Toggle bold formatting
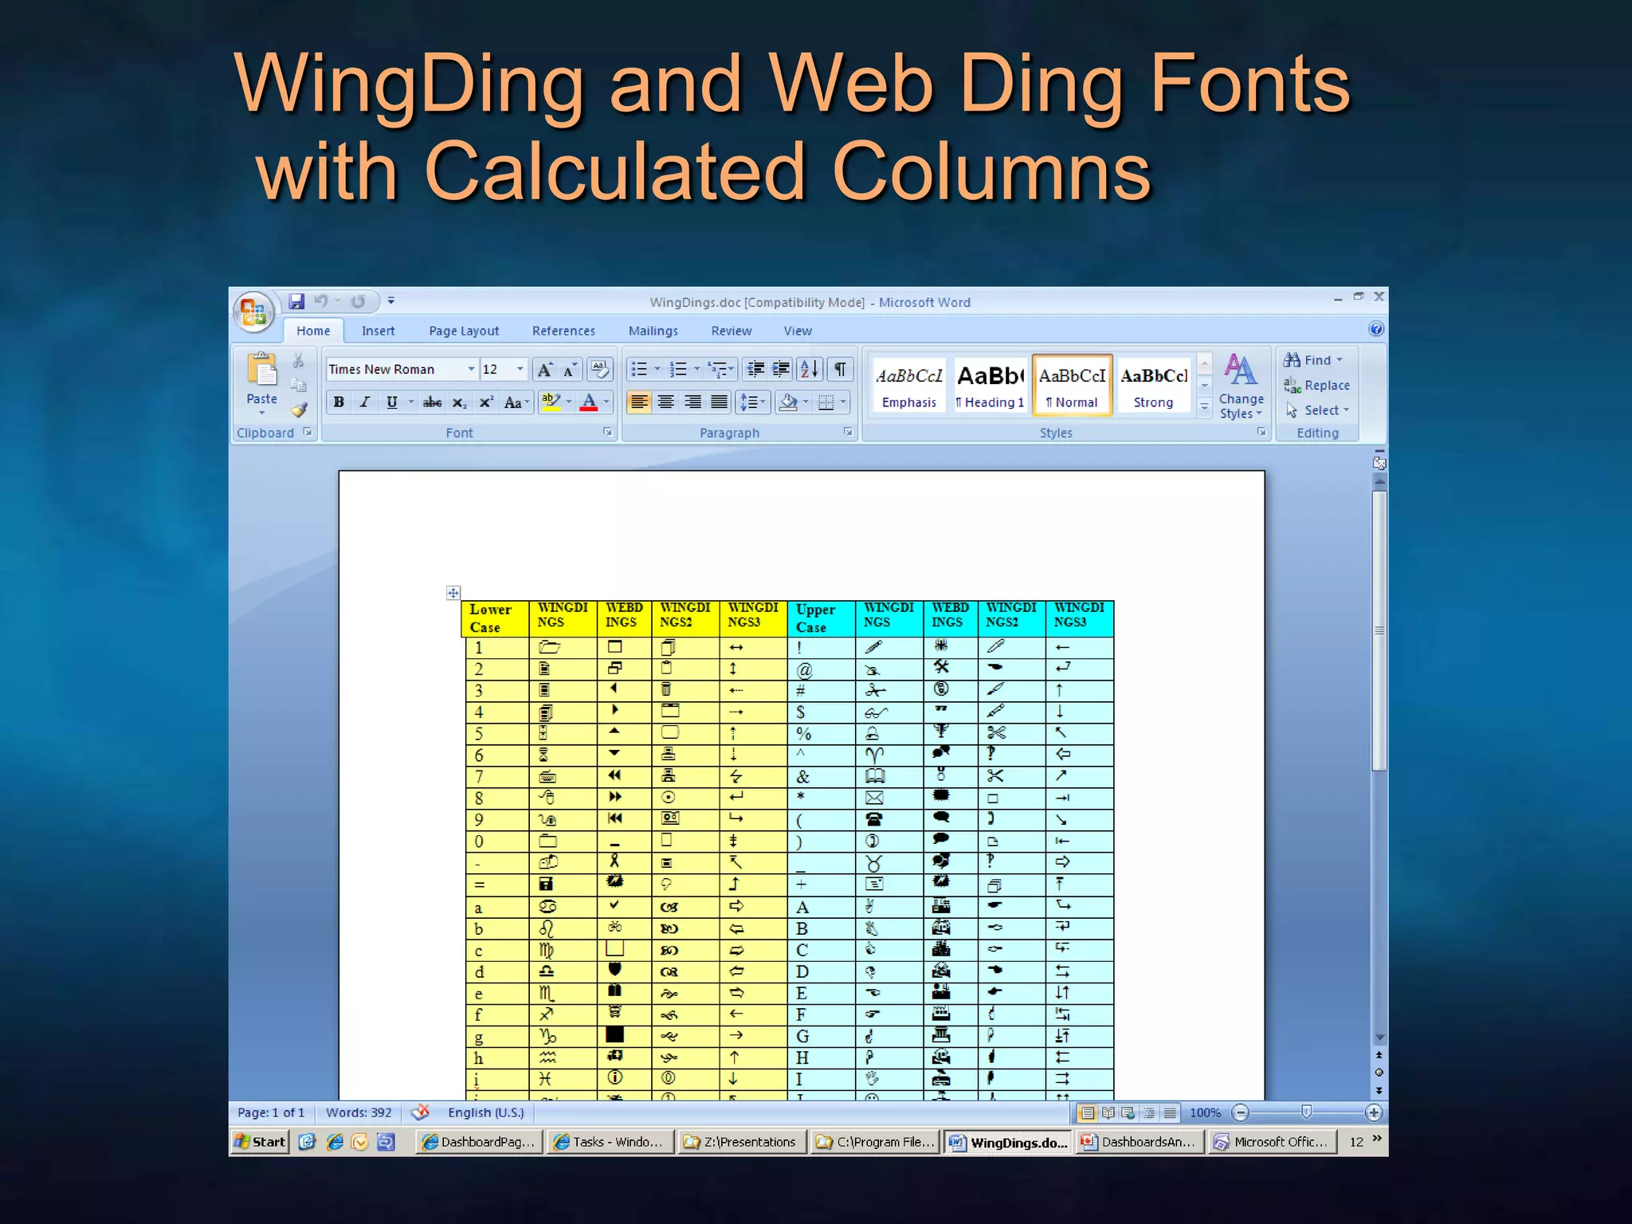1632x1224 pixels. 339,403
